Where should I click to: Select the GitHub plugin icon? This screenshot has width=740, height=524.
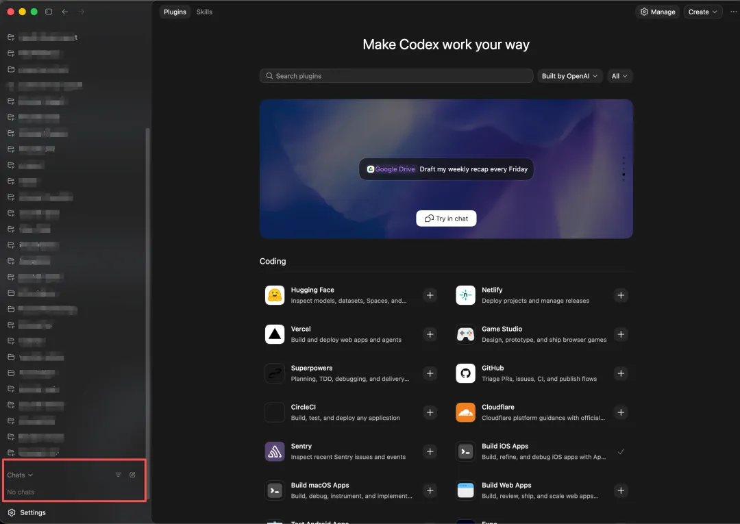click(465, 373)
